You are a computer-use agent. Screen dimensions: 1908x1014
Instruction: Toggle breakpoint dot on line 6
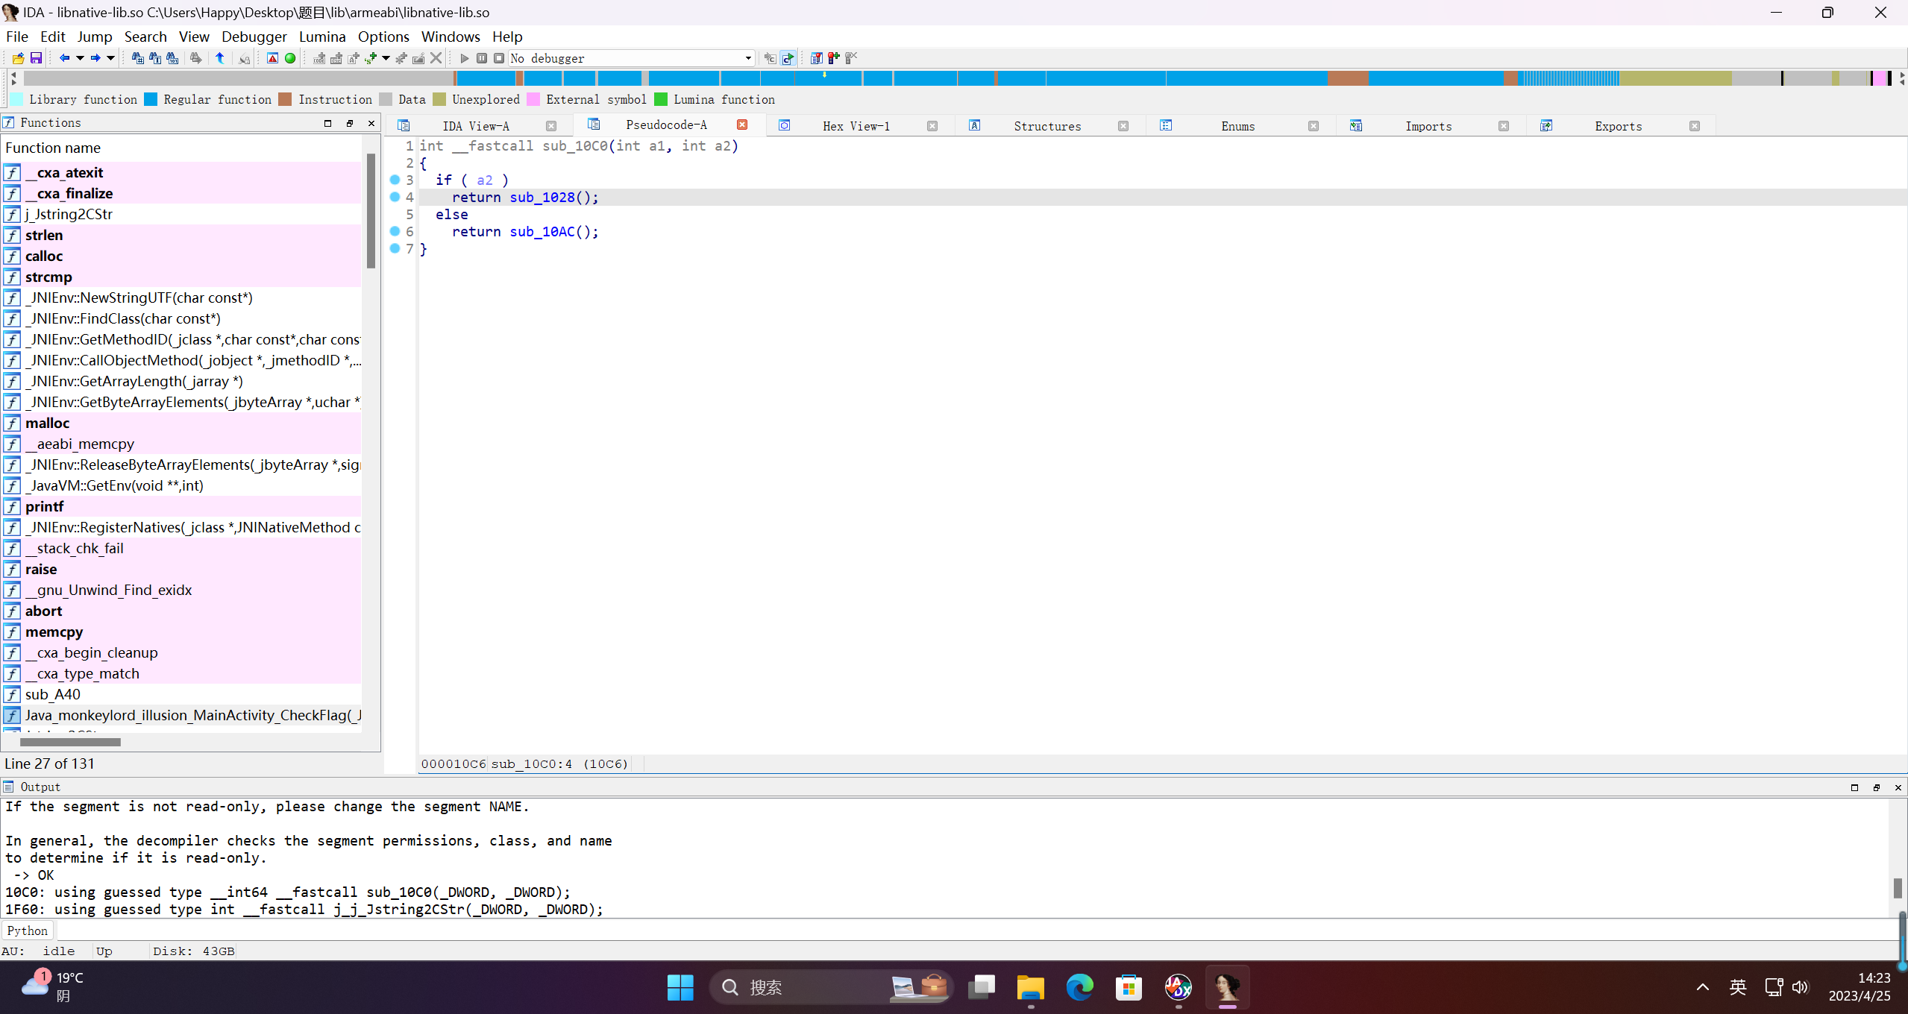click(395, 231)
